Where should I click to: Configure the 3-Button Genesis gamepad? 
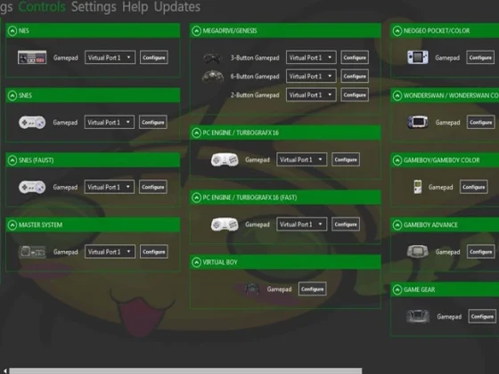coord(355,58)
